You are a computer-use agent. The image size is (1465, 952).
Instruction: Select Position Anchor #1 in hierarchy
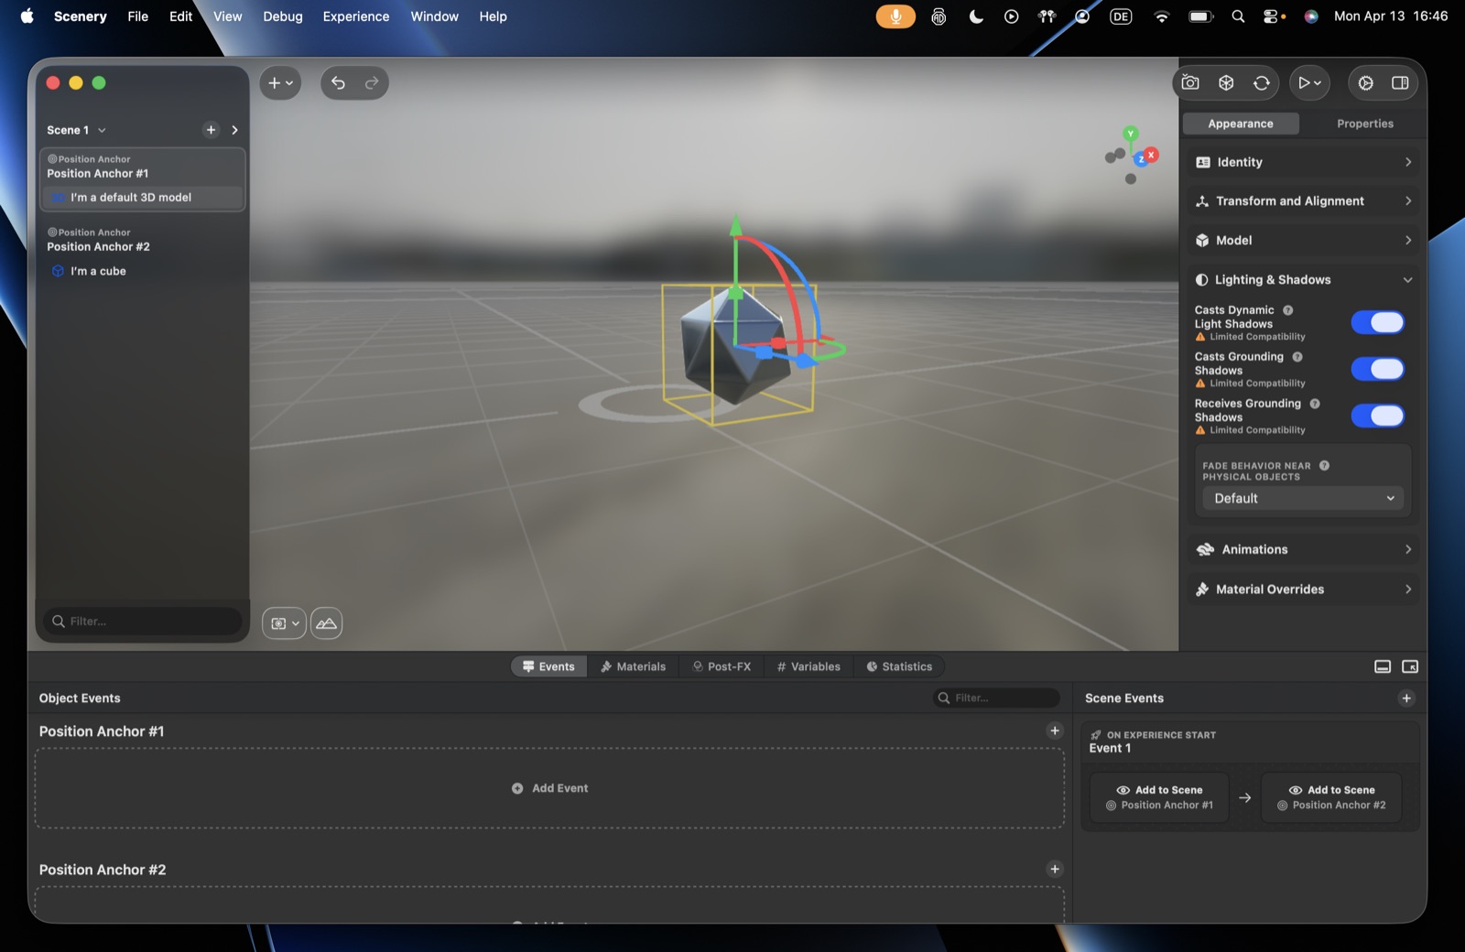(143, 167)
